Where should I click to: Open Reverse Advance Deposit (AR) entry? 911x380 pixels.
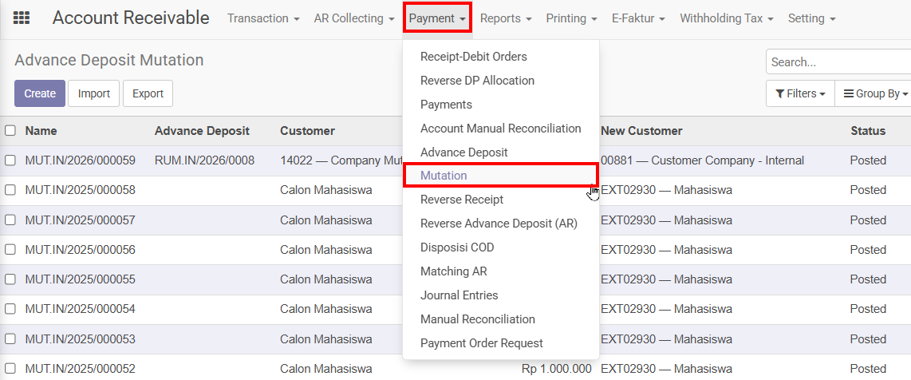coord(499,224)
